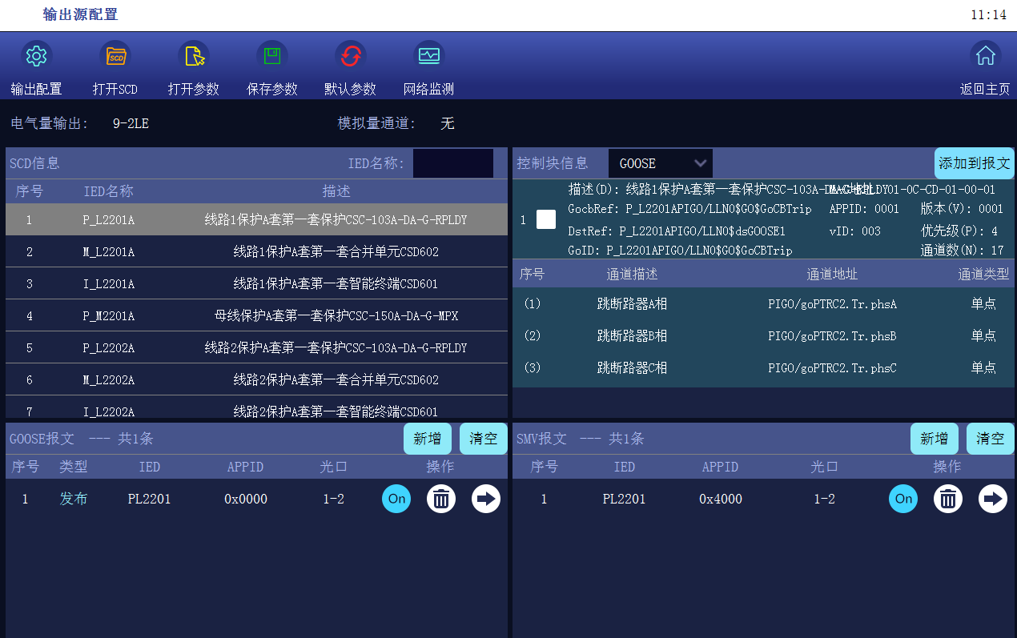1017x638 pixels.
Task: Delete the GOOSE message with trash icon
Action: [441, 499]
